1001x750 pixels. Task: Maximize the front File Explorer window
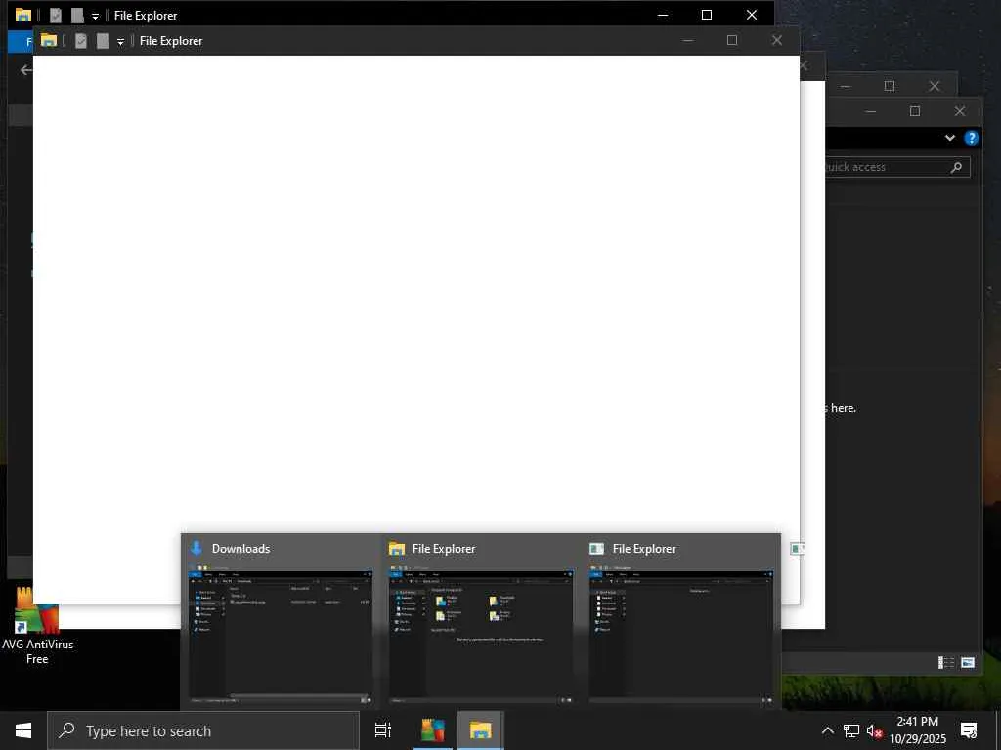(732, 41)
